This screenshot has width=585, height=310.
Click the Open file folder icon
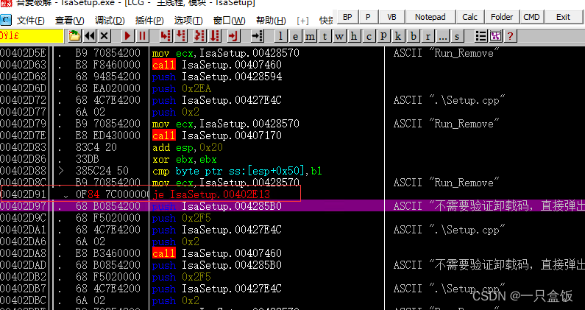point(74,36)
